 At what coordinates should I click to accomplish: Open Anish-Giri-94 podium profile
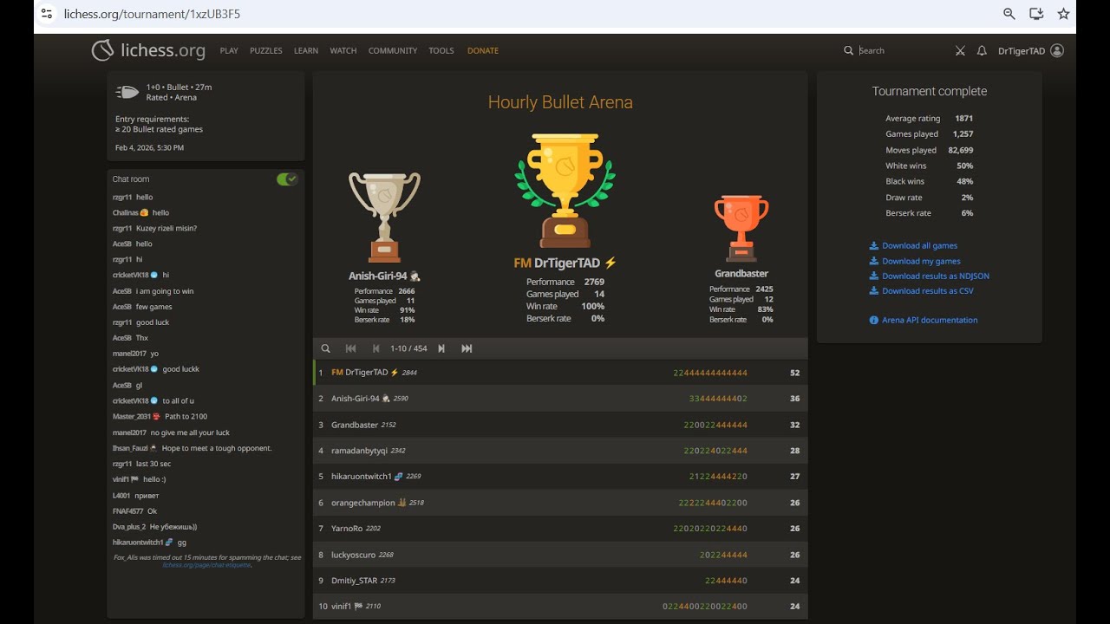(384, 276)
